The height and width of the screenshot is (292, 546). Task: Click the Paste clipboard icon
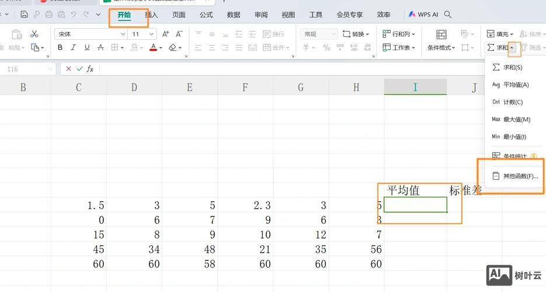click(16, 34)
